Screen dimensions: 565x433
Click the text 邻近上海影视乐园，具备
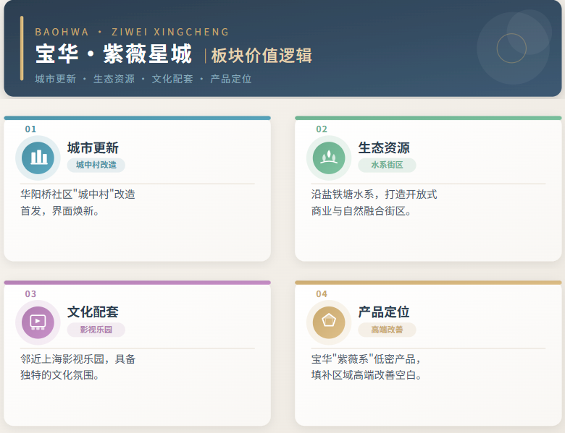click(78, 359)
